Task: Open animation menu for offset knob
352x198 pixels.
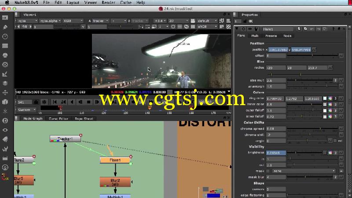Action: [341, 55]
